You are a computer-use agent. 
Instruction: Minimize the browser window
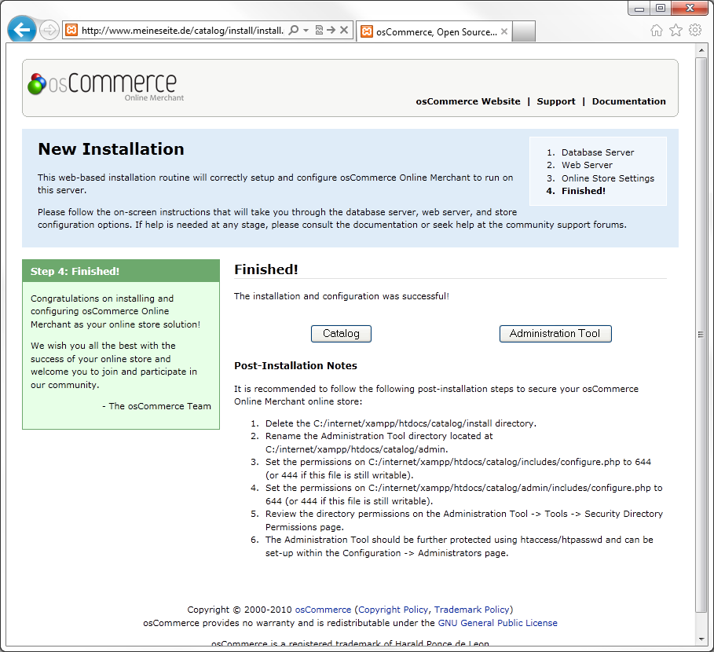coord(639,9)
